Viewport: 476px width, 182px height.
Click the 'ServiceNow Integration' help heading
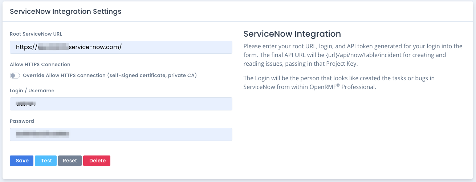click(292, 34)
